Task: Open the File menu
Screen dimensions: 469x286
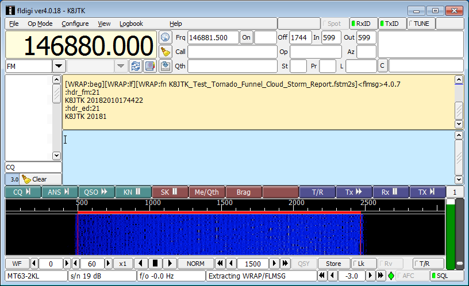Action: coord(14,24)
